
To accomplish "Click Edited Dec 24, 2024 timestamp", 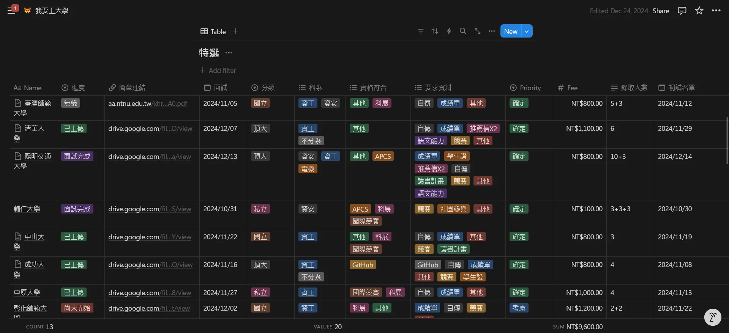I will [x=619, y=11].
